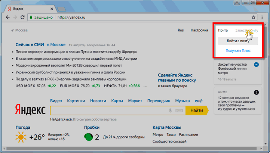Open the Картинки service tab

point(76,101)
